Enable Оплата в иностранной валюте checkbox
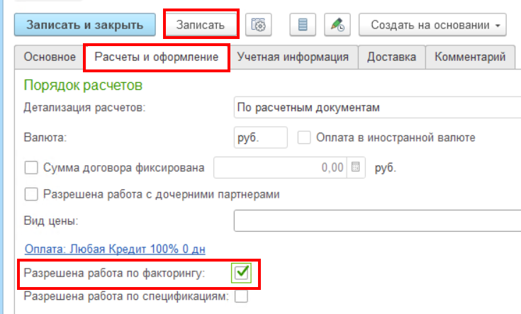The image size is (521, 314). coord(304,138)
